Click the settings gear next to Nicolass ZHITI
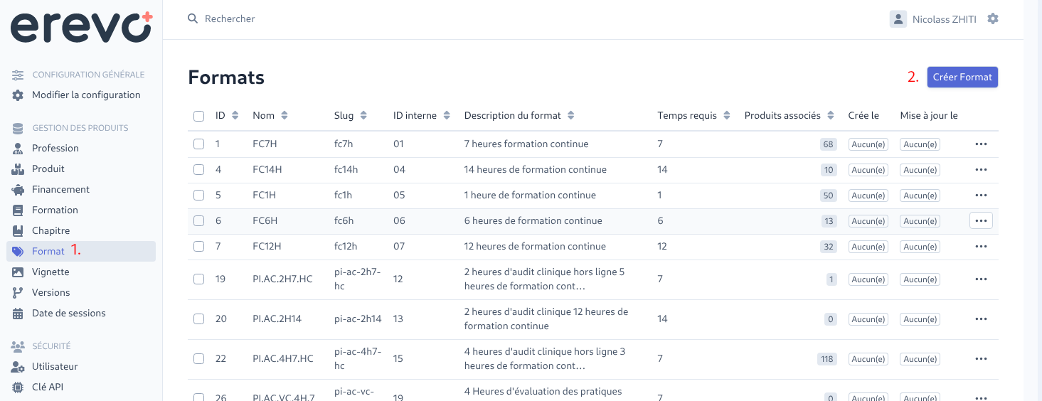1042x401 pixels. point(993,18)
